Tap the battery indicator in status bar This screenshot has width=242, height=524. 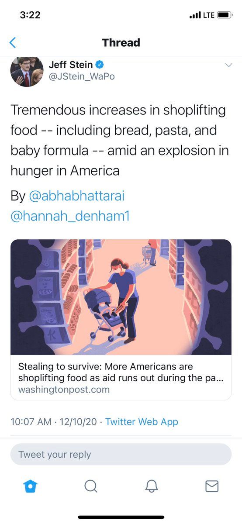(x=225, y=15)
